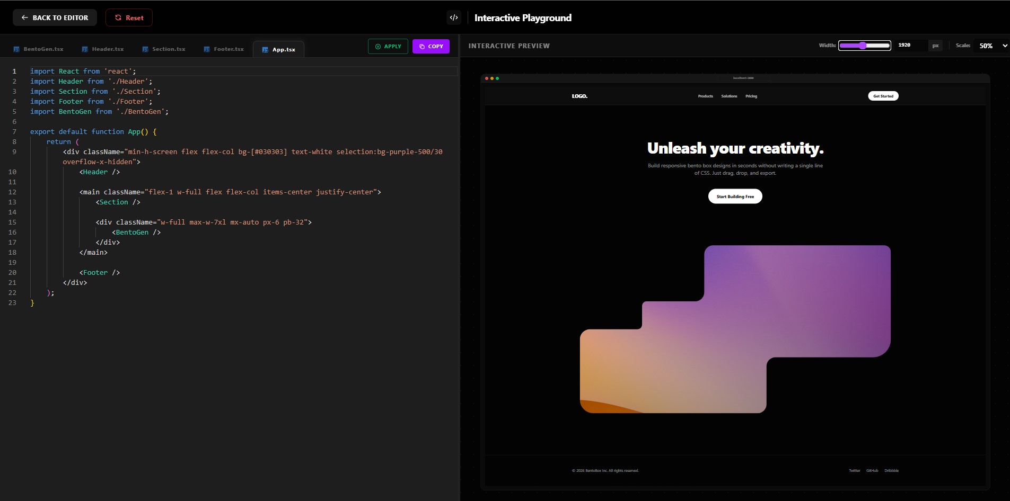Click the GitHub link in the preview footer

pos(872,471)
